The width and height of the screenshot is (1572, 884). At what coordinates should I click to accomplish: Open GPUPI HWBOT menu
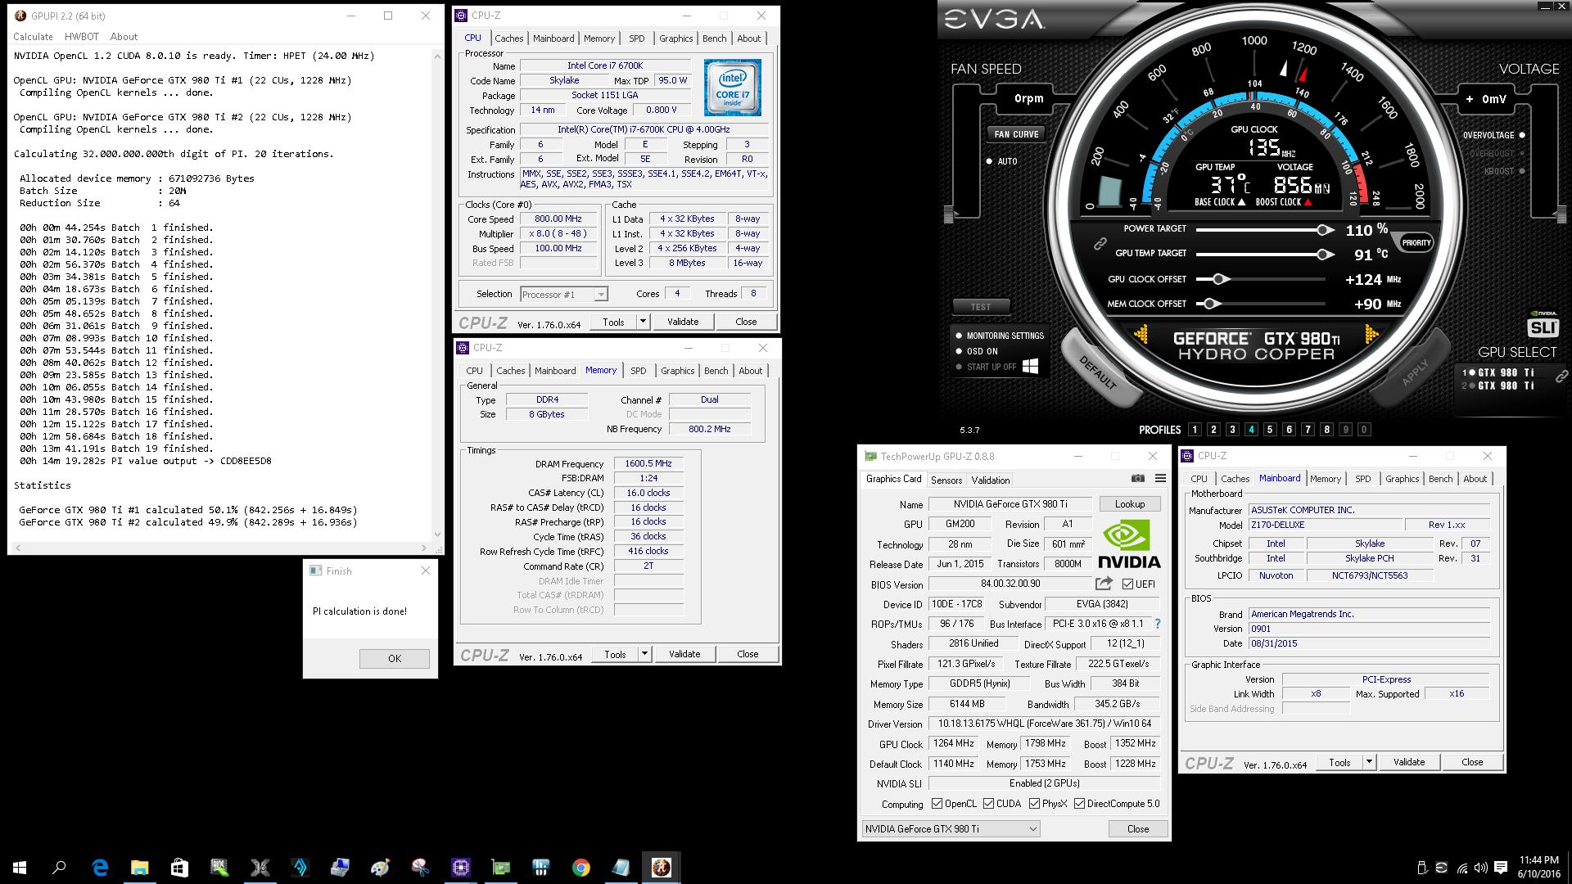pyautogui.click(x=82, y=37)
